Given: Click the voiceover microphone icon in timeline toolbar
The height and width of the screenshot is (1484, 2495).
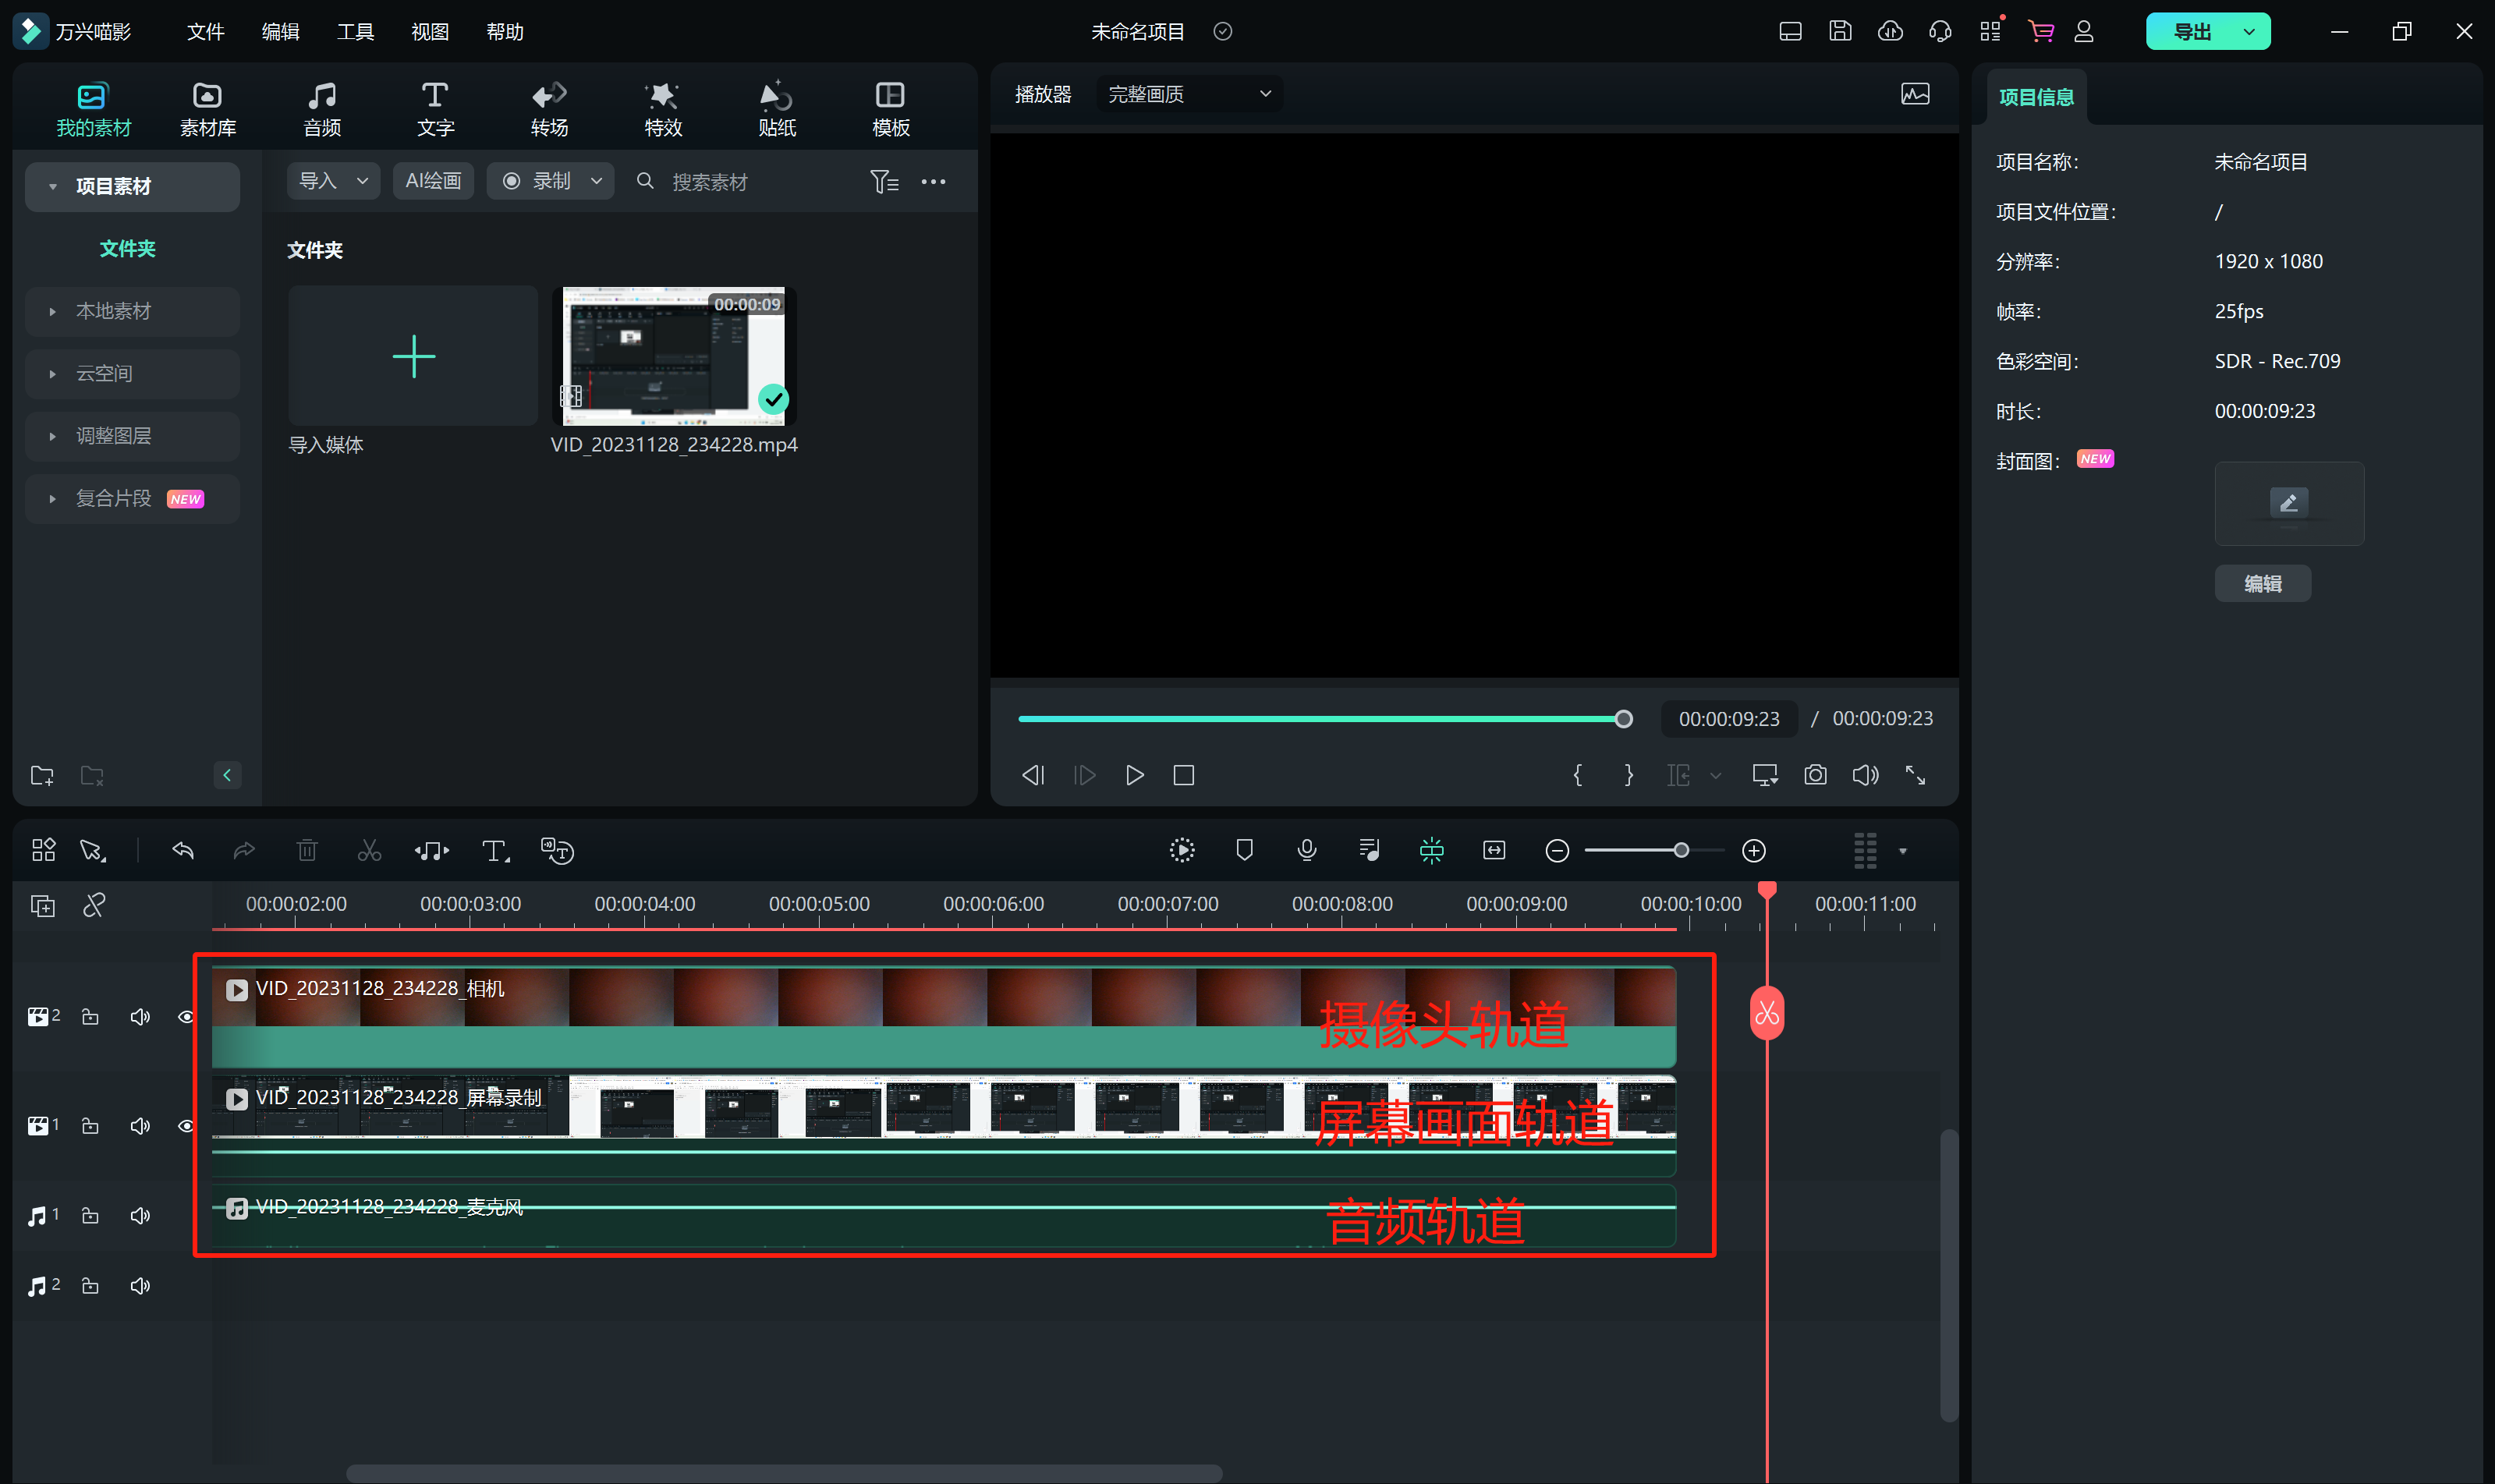Looking at the screenshot, I should pyautogui.click(x=1306, y=851).
